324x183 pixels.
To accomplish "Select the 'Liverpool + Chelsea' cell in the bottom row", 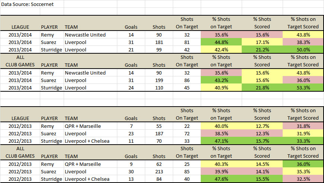I will (90, 179).
